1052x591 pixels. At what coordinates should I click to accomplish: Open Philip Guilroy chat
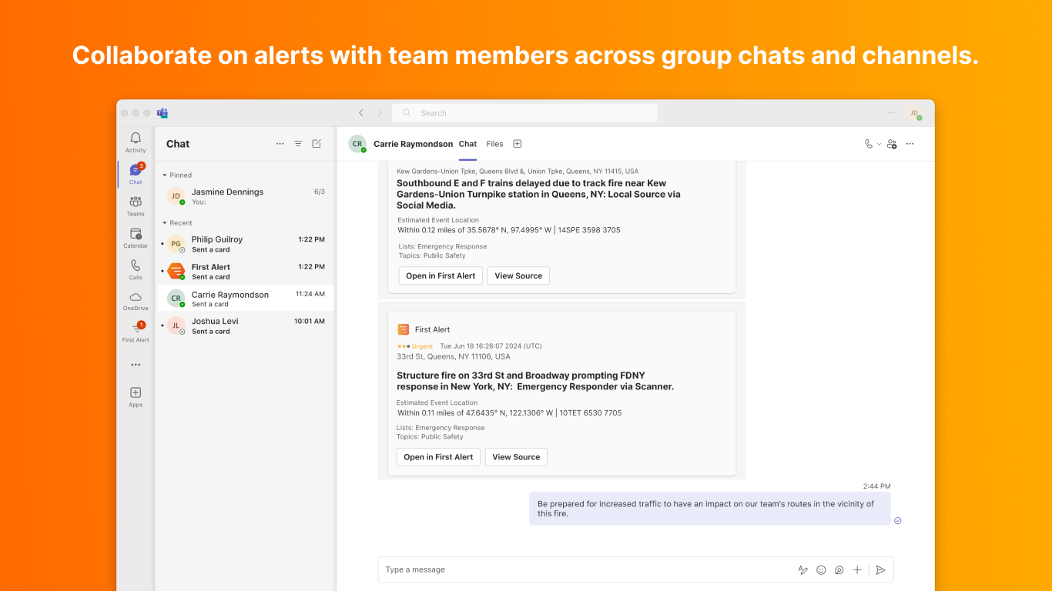click(246, 244)
